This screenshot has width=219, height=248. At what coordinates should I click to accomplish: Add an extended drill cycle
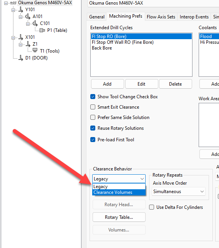tap(107, 84)
